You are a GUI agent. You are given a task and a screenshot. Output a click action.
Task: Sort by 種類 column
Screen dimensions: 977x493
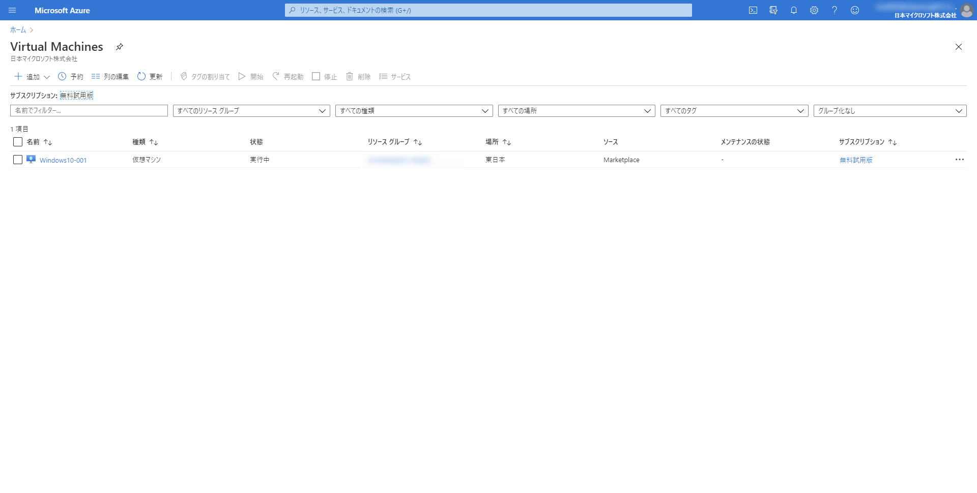(145, 142)
